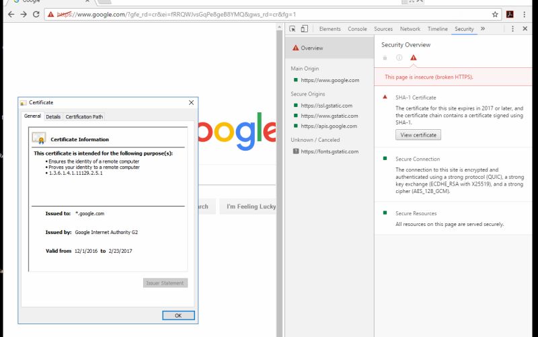Click the Google logo on page
538x337 pixels.
coord(237,131)
